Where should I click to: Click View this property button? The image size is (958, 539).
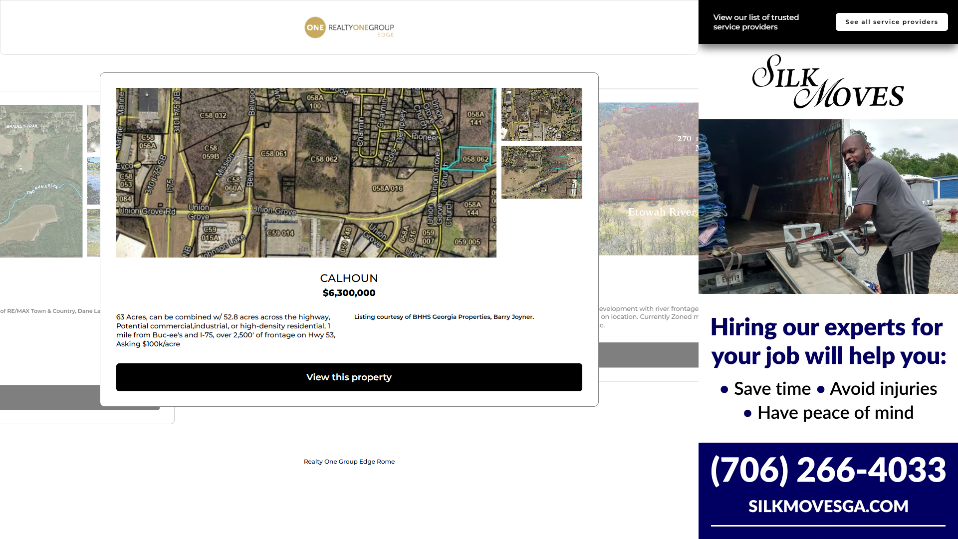[x=349, y=377]
